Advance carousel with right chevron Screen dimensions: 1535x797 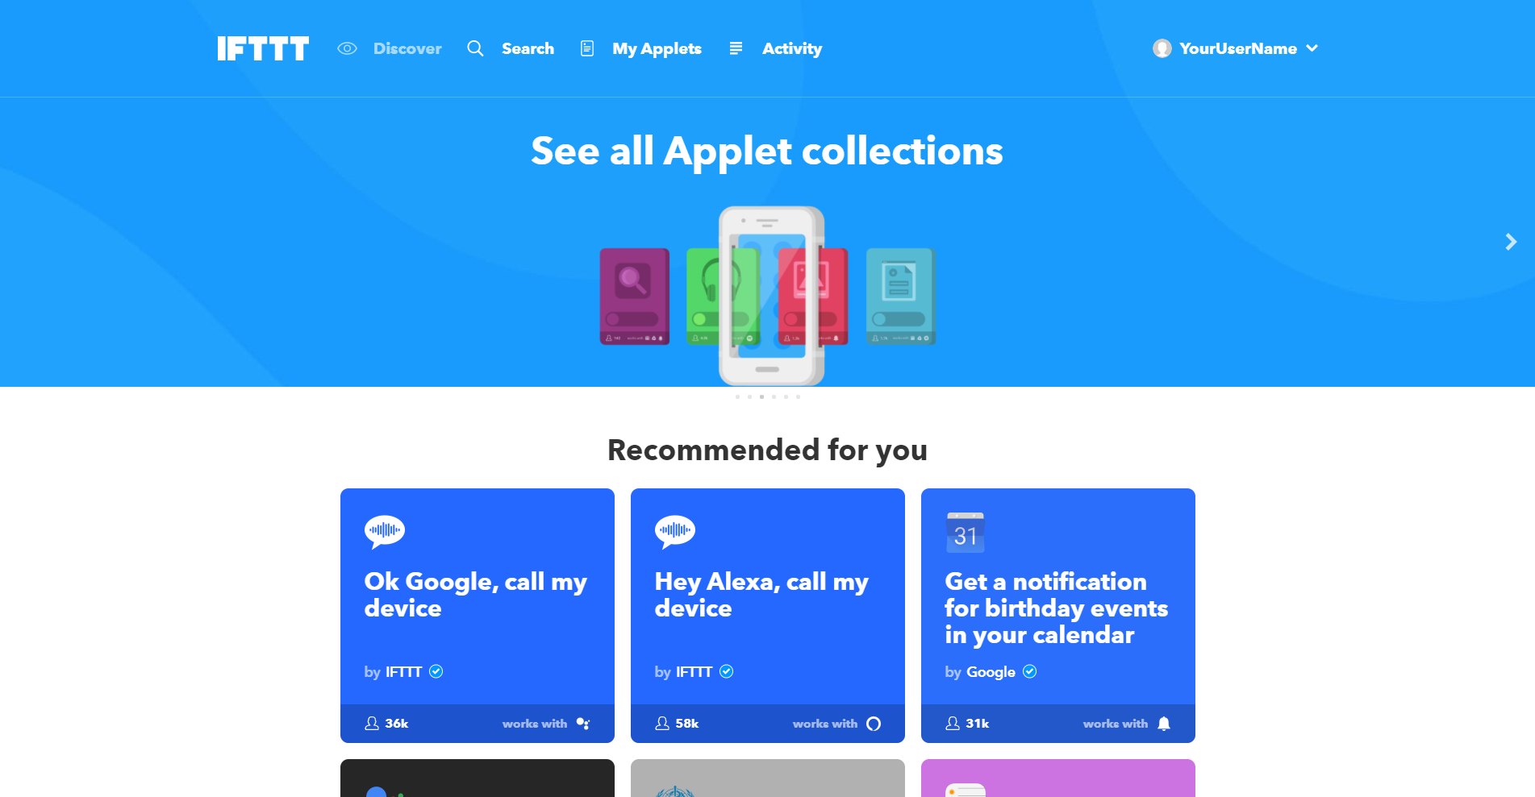[1511, 242]
